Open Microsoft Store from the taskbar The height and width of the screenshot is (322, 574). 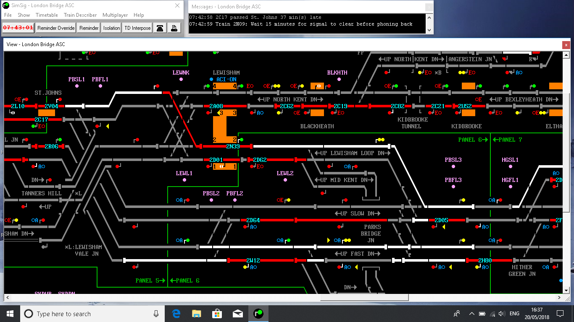click(x=217, y=314)
